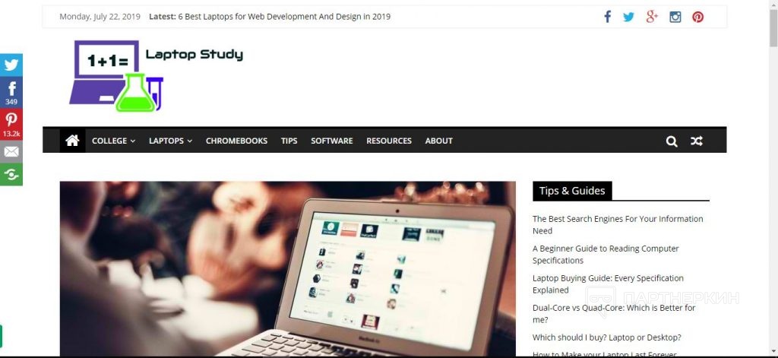
Task: Open the Facebook icon in top bar
Action: click(x=607, y=17)
